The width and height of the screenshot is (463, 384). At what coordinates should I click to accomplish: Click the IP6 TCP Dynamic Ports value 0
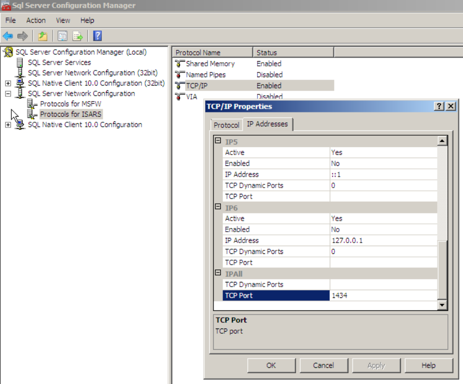click(383, 251)
